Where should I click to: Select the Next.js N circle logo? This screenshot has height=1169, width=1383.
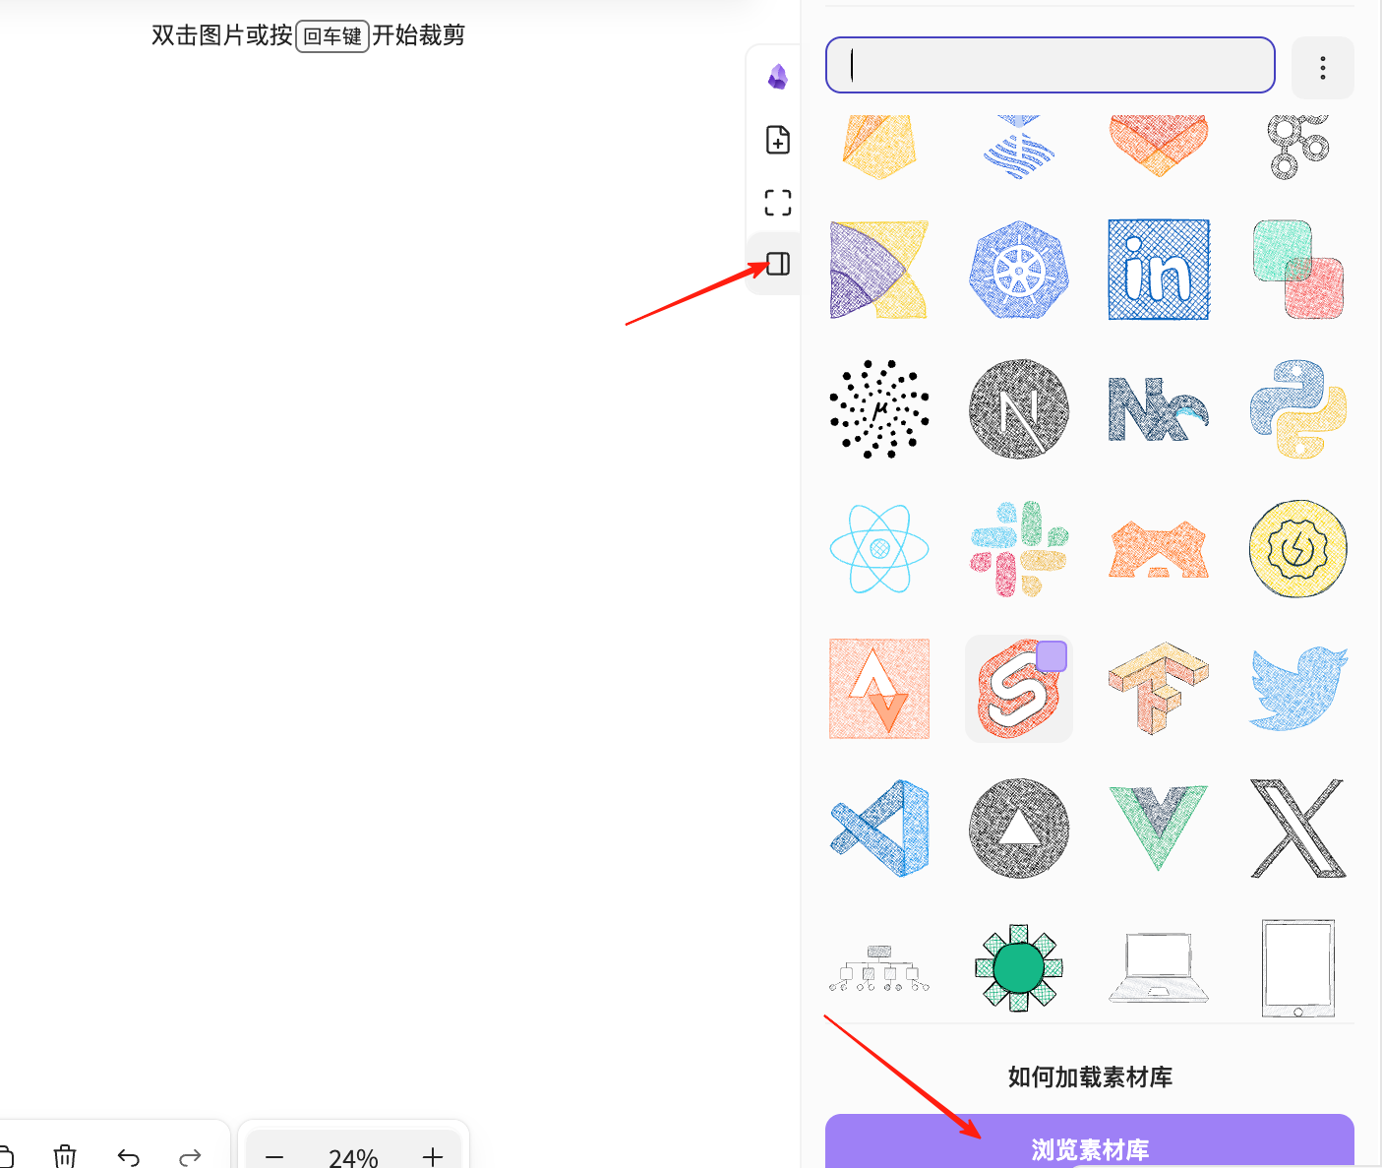(x=1019, y=409)
